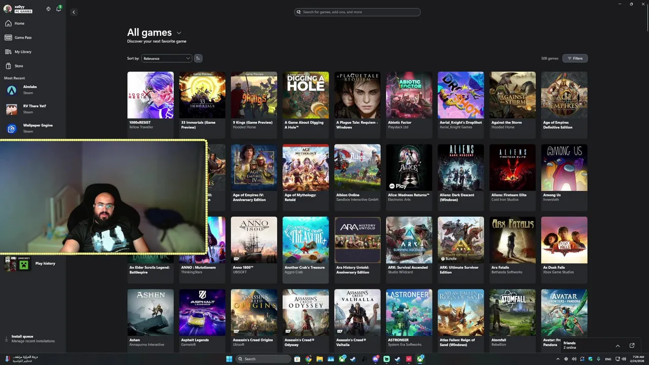Image resolution: width=649 pixels, height=365 pixels.
Task: Open Install queue at sidebar bottom
Action: [33, 339]
